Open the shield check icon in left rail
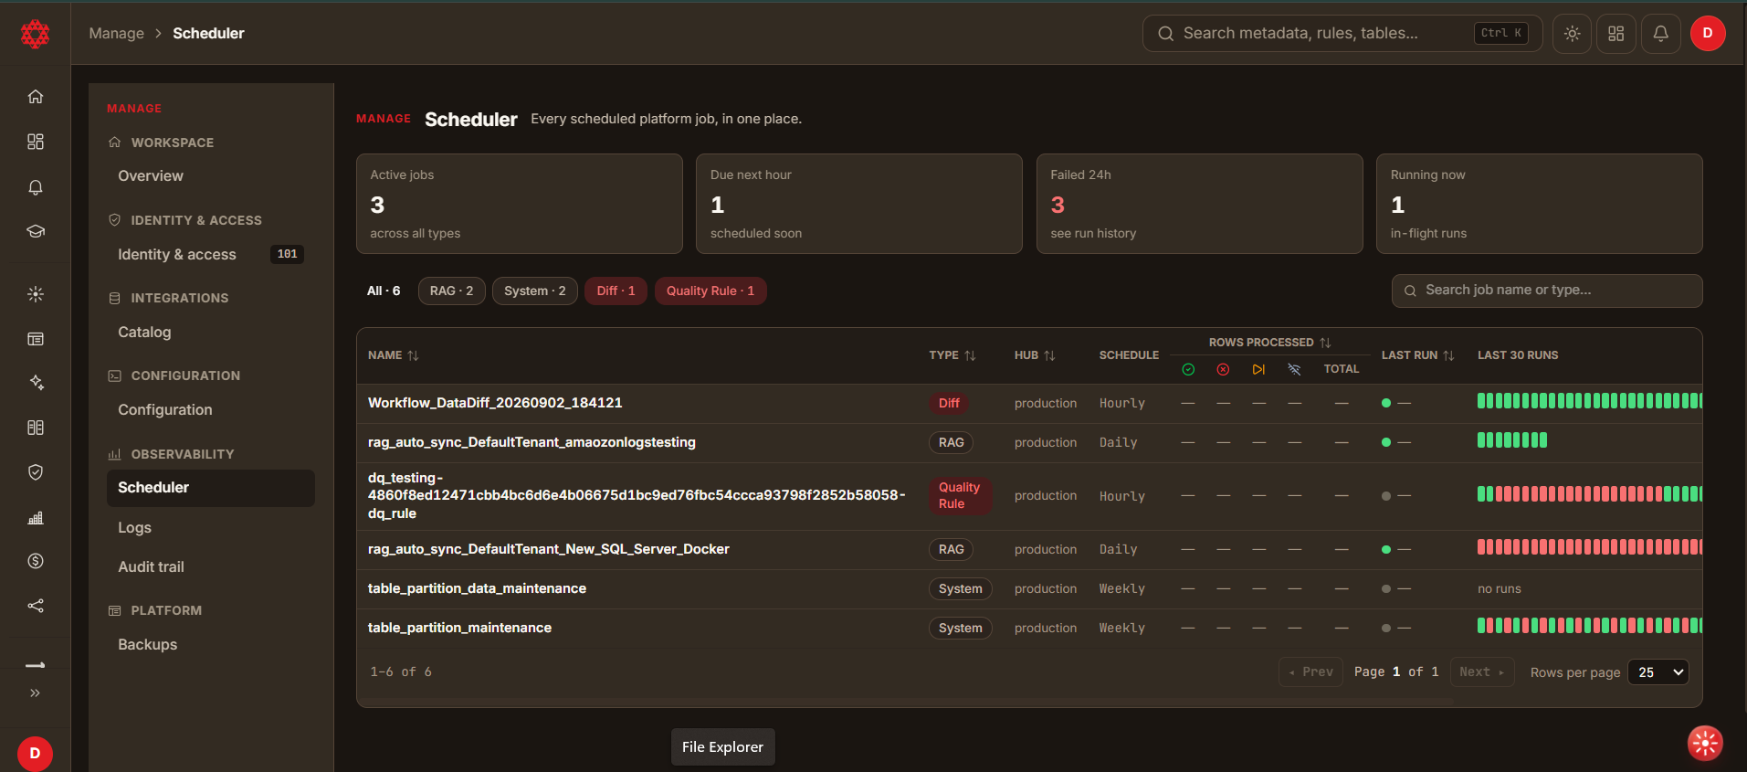The height and width of the screenshot is (772, 1747). point(36,472)
